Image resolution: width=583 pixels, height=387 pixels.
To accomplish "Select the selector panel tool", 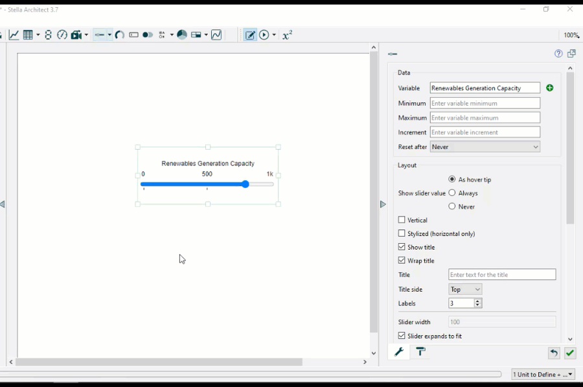I will click(x=196, y=35).
